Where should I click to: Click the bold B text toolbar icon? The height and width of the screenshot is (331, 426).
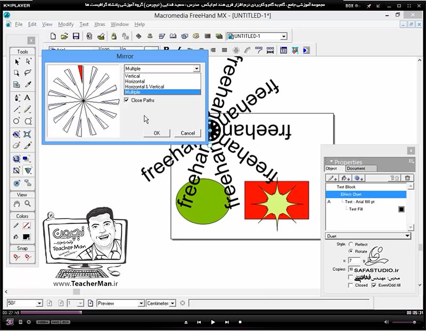pos(167,49)
